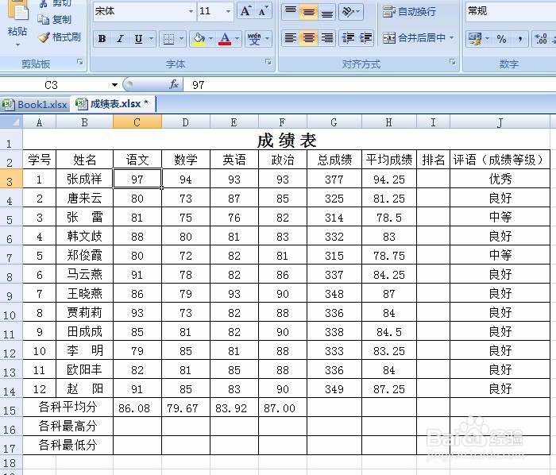Open the font name box 宋体

click(x=145, y=11)
